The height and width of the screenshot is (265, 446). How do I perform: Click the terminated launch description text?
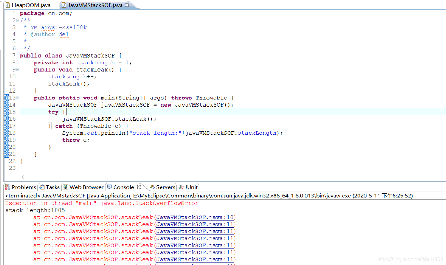209,196
